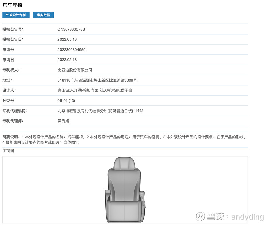This screenshot has height=225, width=272.
Task: Click the 汽车座椅 page title
Action: tap(13, 5)
